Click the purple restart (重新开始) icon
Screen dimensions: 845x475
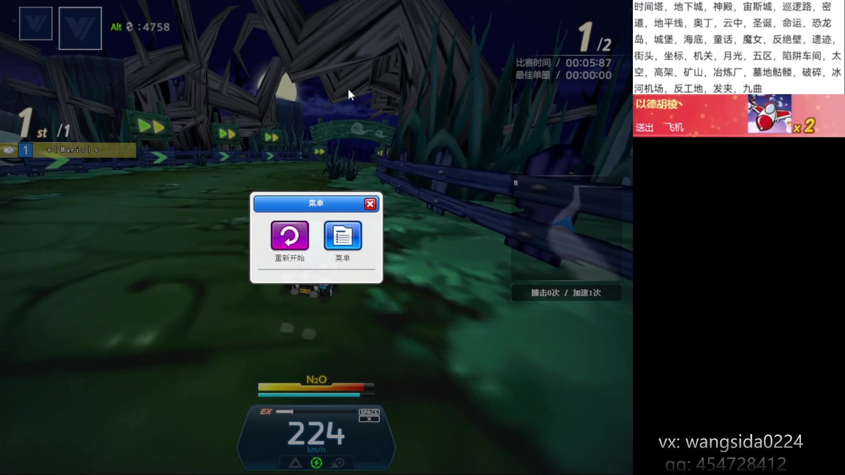point(290,236)
